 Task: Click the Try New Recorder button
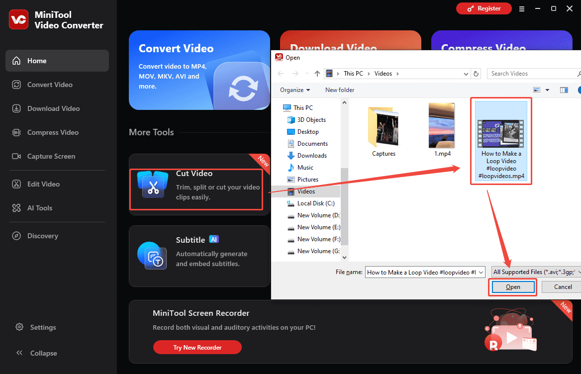197,347
